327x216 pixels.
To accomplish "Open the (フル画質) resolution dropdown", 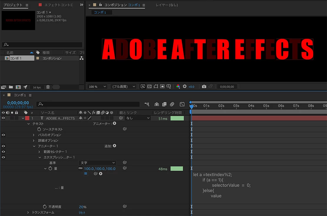I will click(x=124, y=87).
